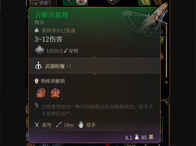Click the 武器附魔 sword enchantment icon
Viewport: 196px width, 146px height.
[38, 66]
